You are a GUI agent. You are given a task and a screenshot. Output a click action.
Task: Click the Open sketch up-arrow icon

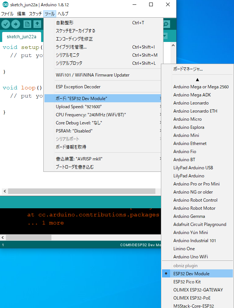pos(37,24)
